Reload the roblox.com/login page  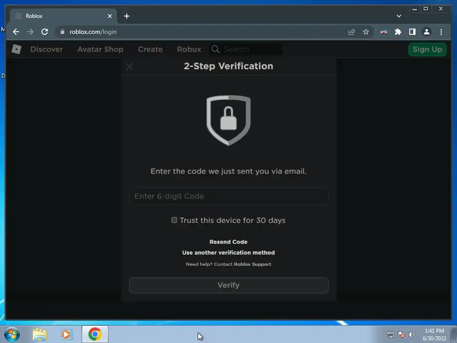click(x=45, y=32)
